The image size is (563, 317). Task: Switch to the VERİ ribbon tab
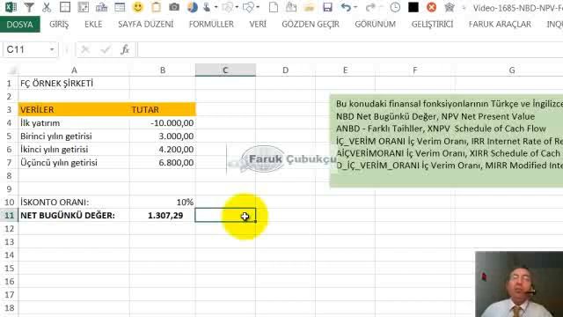click(x=258, y=25)
